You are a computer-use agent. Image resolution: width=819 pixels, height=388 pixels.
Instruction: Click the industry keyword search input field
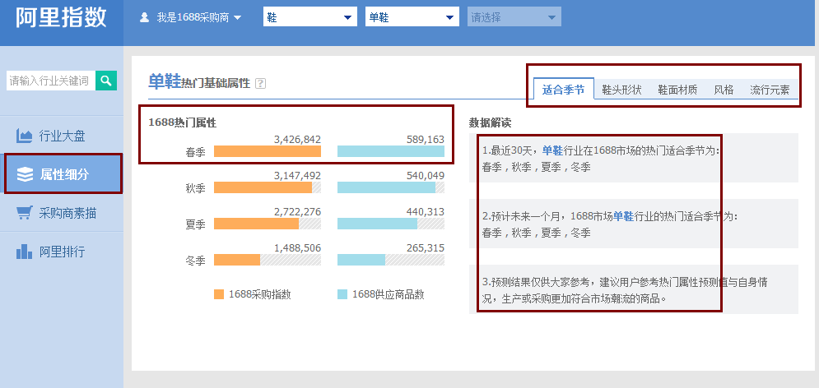coord(50,80)
